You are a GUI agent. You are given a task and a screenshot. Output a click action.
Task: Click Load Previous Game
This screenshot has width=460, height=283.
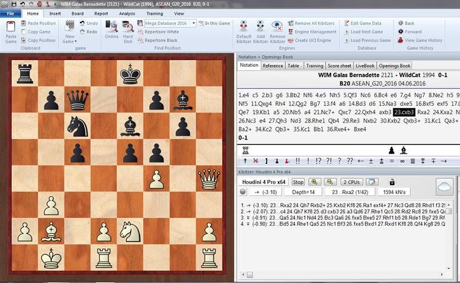click(x=367, y=40)
